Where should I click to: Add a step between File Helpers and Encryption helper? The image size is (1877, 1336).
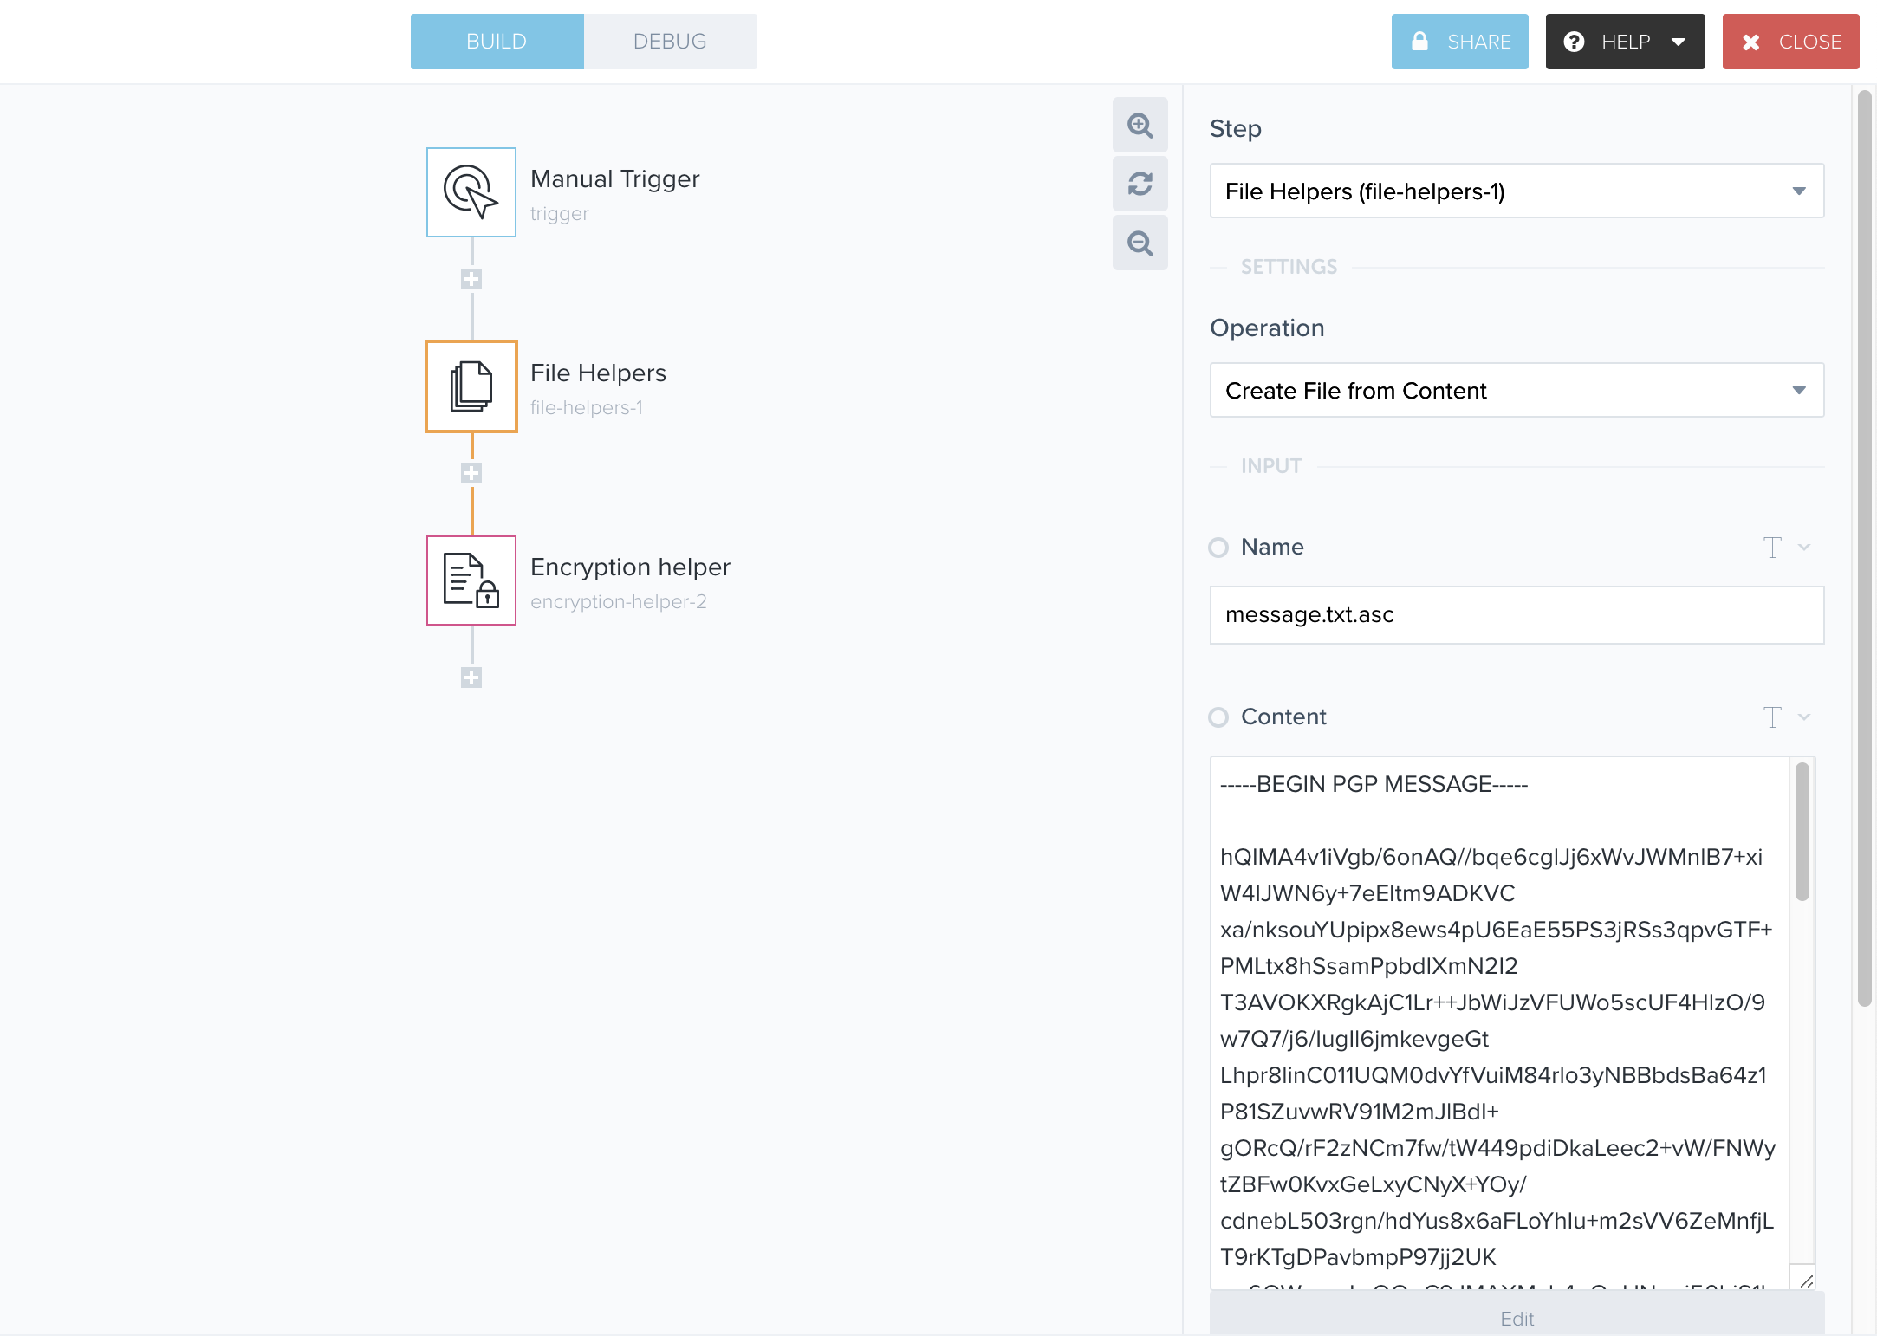pyautogui.click(x=471, y=472)
